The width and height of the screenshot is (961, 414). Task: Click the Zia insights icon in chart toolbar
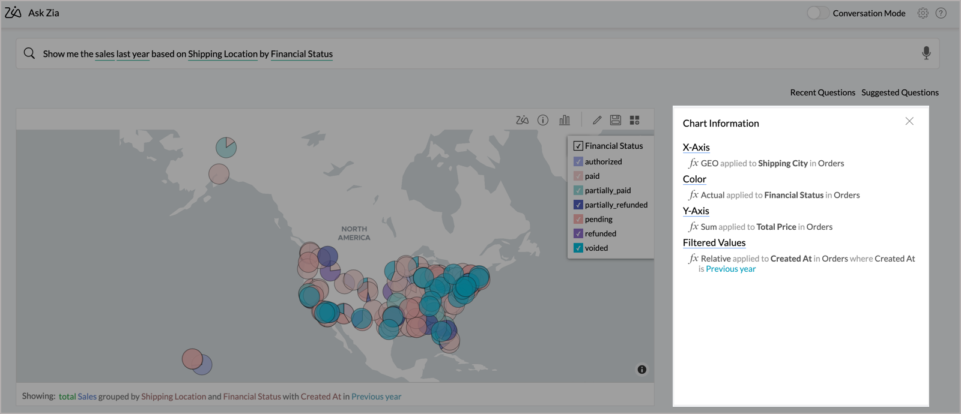522,120
